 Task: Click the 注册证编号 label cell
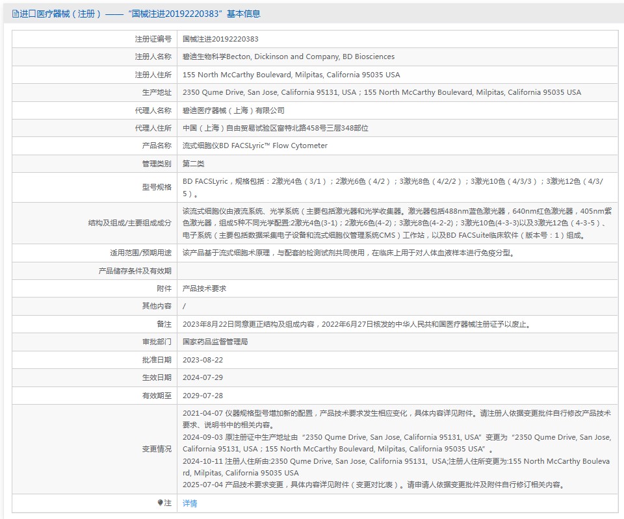[x=153, y=39]
